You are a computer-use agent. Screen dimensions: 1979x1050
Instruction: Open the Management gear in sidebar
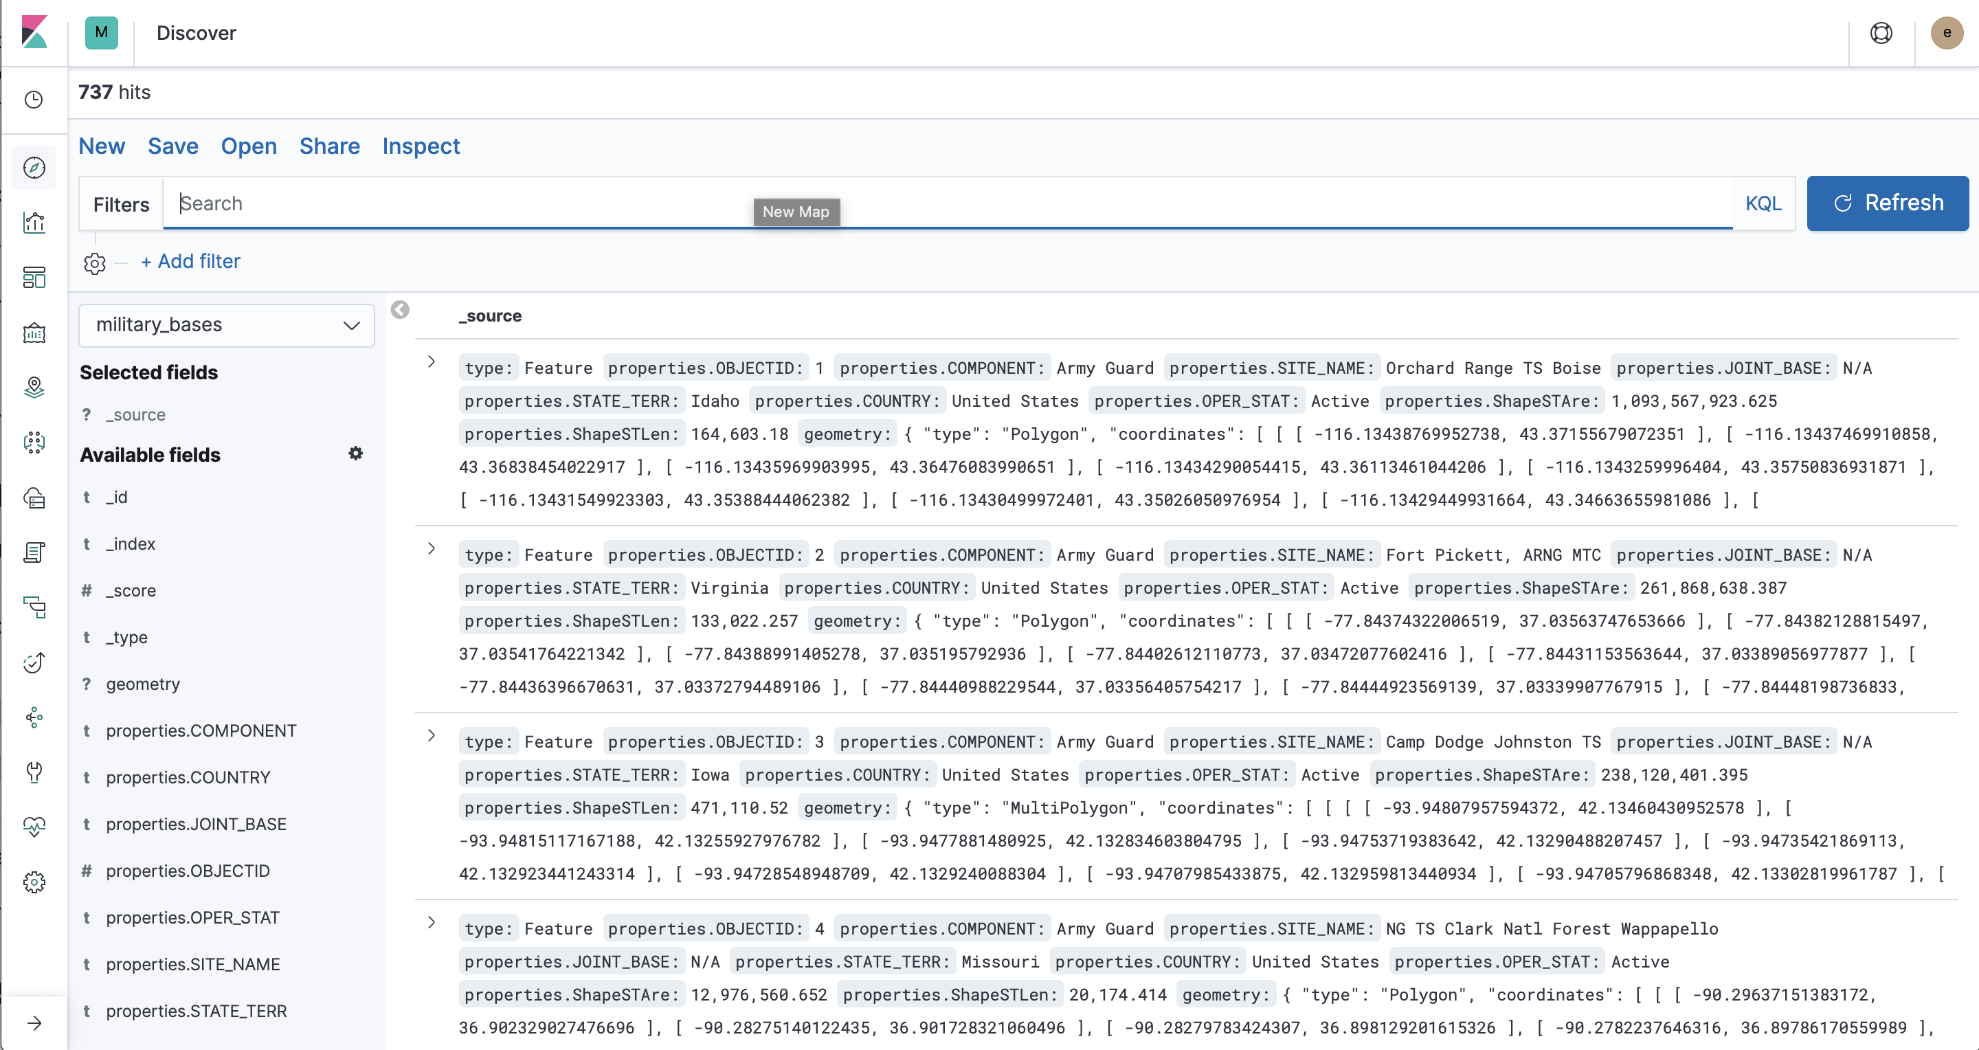pyautogui.click(x=34, y=882)
